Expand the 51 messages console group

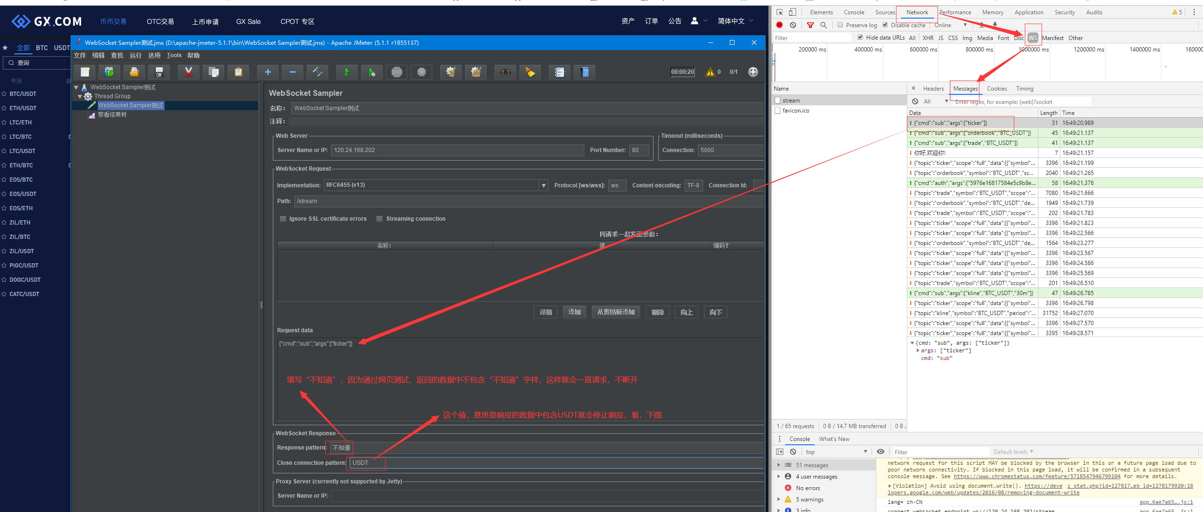coord(779,465)
